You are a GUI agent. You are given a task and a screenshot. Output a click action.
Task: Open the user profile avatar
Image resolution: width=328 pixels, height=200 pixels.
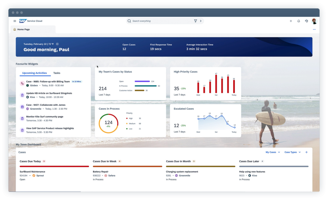(x=314, y=21)
